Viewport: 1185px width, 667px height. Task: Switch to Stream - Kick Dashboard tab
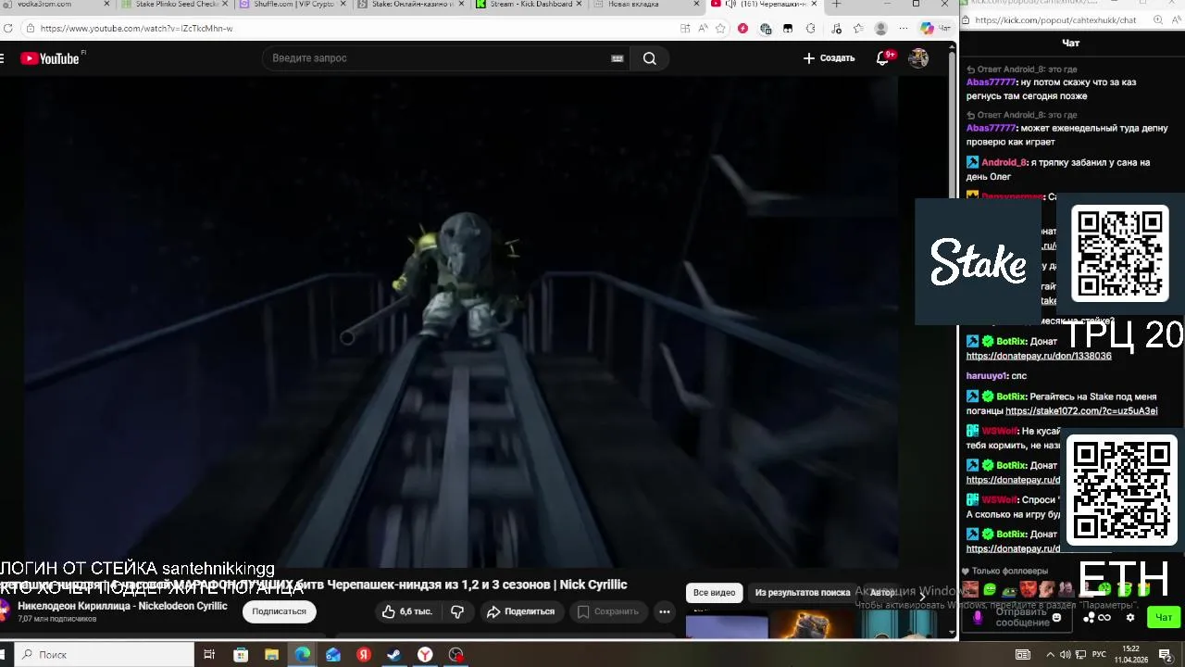coord(530,5)
